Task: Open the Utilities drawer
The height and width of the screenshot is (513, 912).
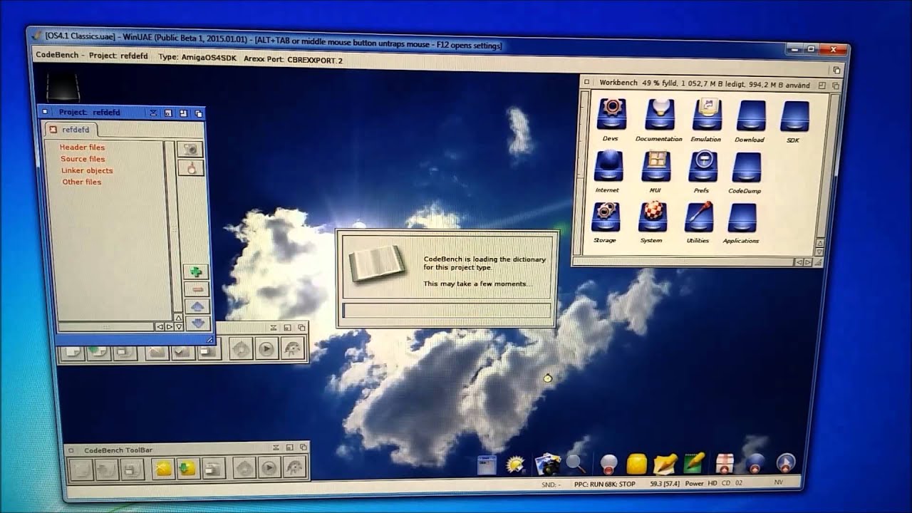Action: point(698,217)
